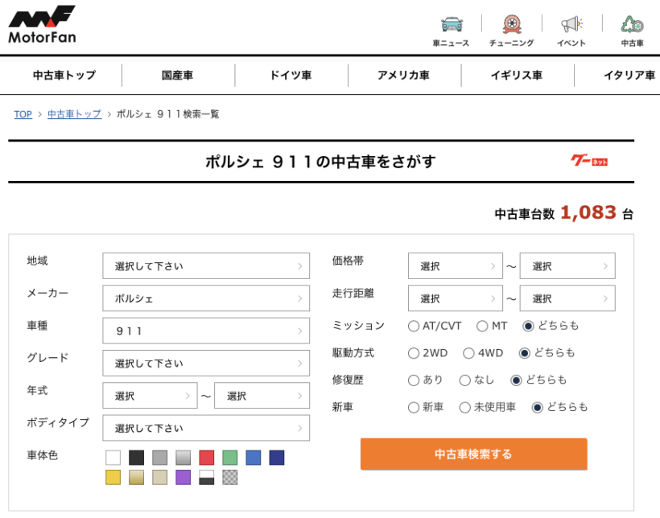
Task: Follow the 中古車トップ breadcrumb link
Action: [74, 114]
